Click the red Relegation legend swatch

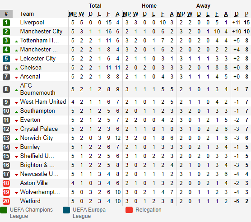pos(129,210)
